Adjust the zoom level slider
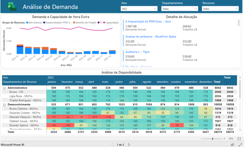The height and width of the screenshot is (147, 244). click(212, 139)
